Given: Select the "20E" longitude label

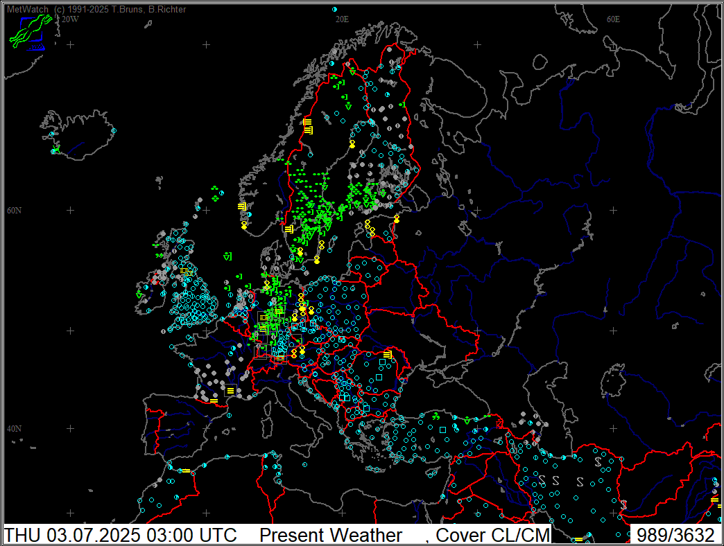Looking at the screenshot, I should 342,19.
